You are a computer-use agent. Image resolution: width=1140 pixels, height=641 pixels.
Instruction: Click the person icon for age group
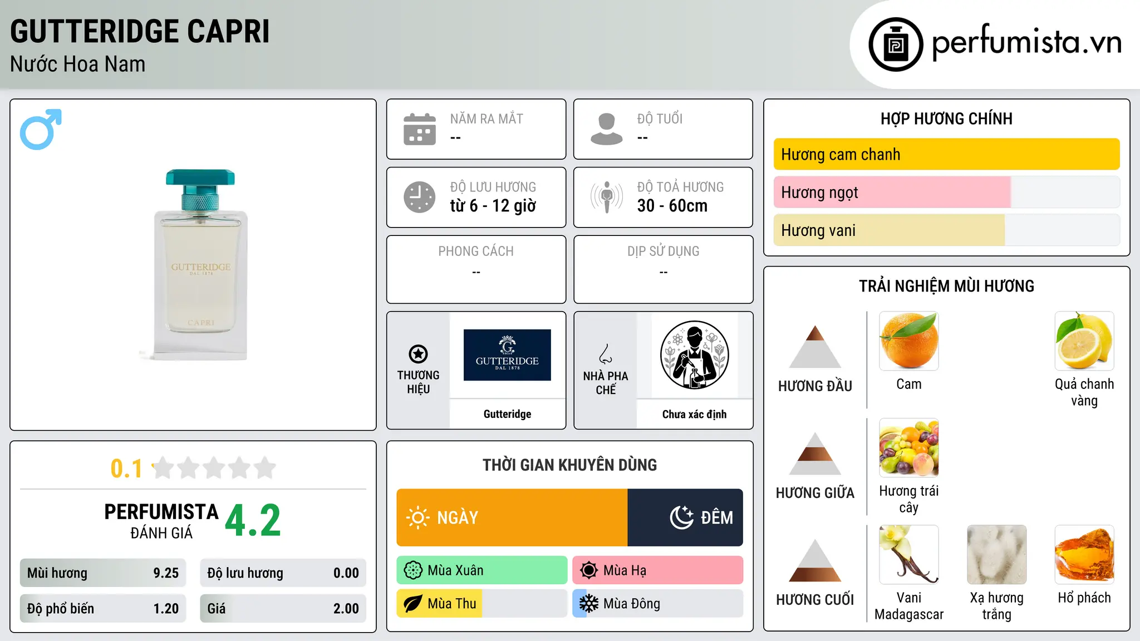tap(607, 129)
